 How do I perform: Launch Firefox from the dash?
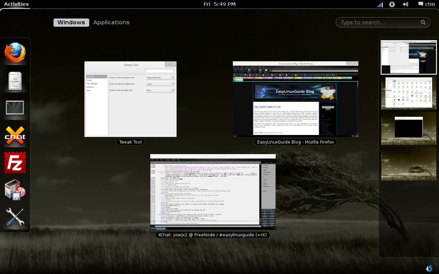tap(15, 53)
